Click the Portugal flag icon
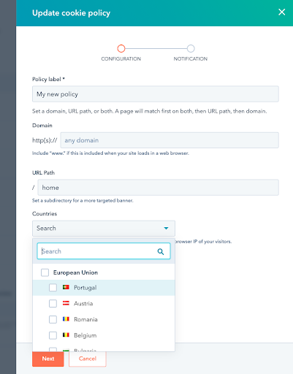The height and width of the screenshot is (374, 293). pos(66,287)
